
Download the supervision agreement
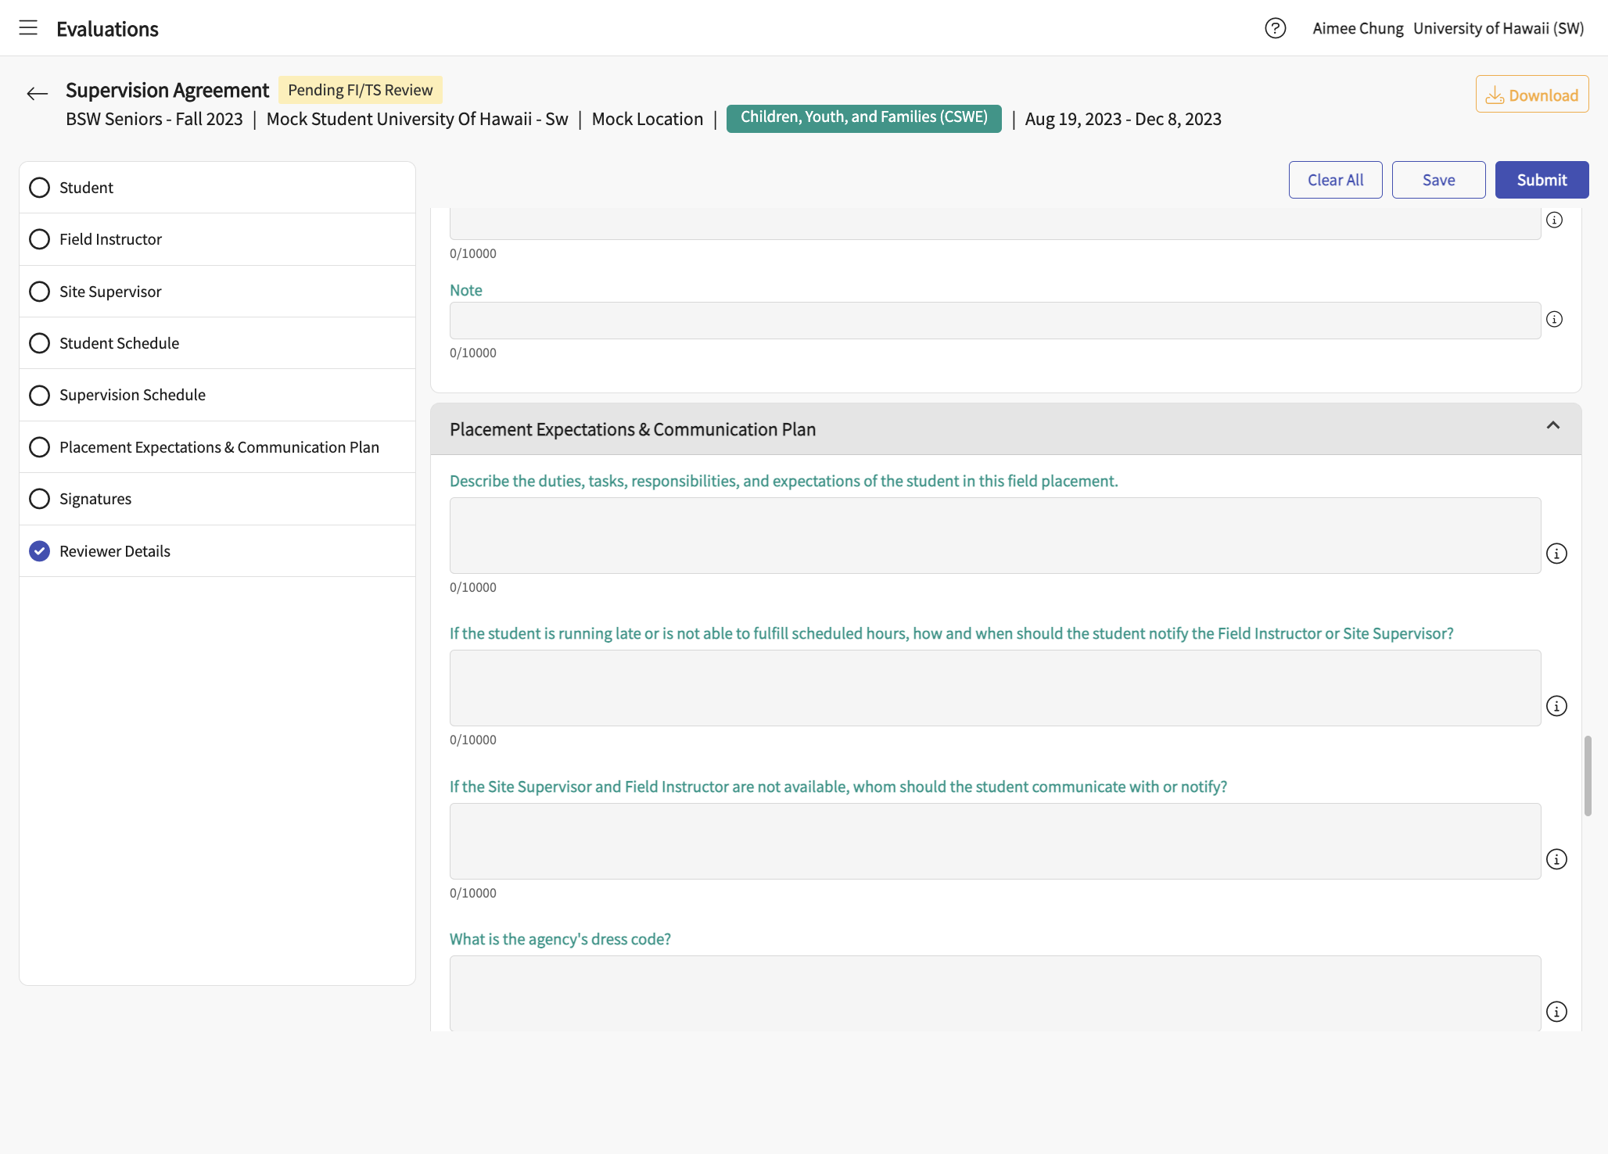(x=1532, y=95)
